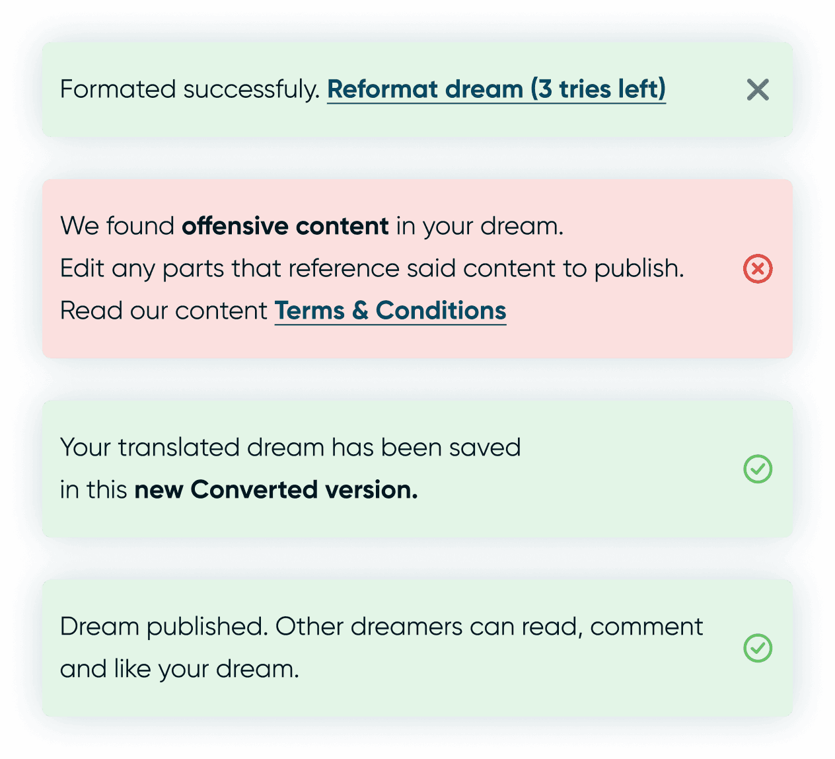Click the "Dream published." text
Viewport: 835px width, 759px height.
click(164, 627)
